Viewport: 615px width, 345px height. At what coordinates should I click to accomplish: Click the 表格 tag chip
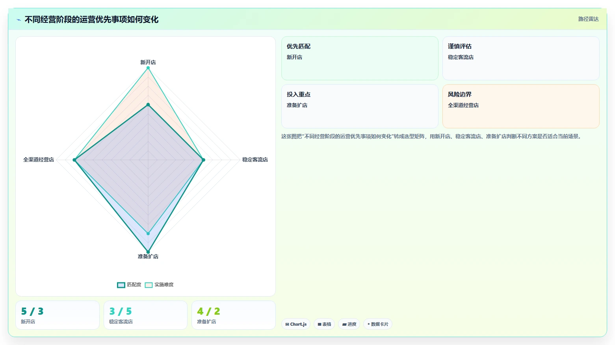[324, 324]
